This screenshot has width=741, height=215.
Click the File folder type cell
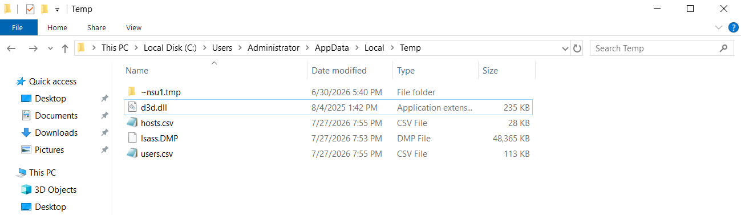[x=416, y=92]
